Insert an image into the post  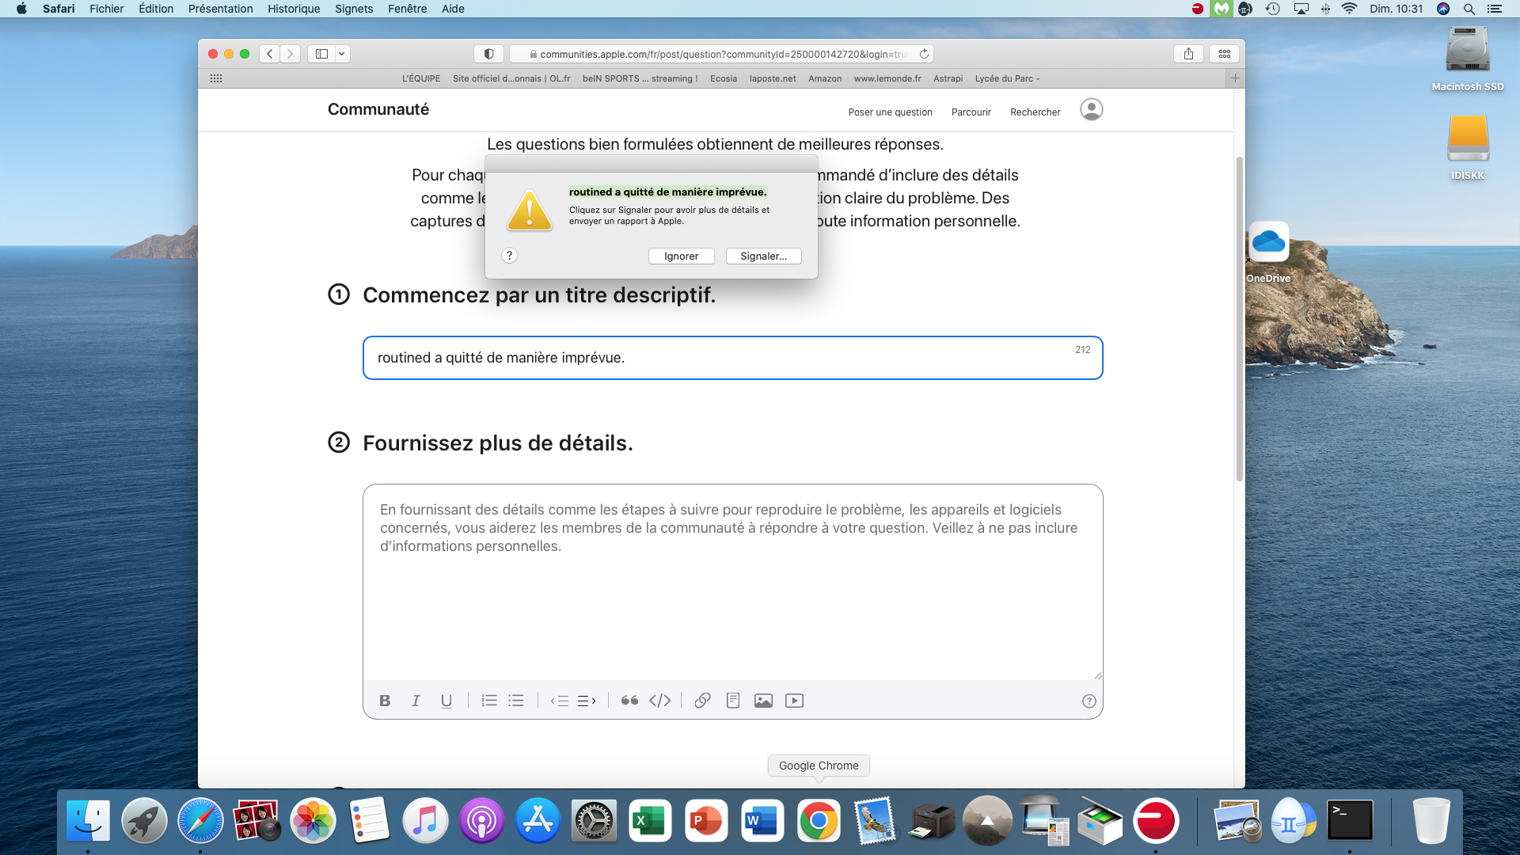[763, 701]
